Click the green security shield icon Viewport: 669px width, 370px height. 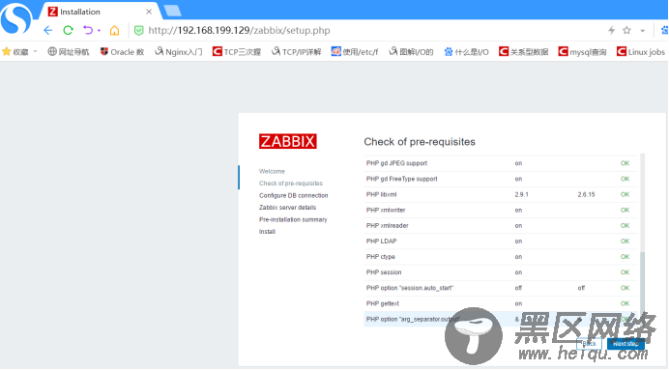[138, 30]
